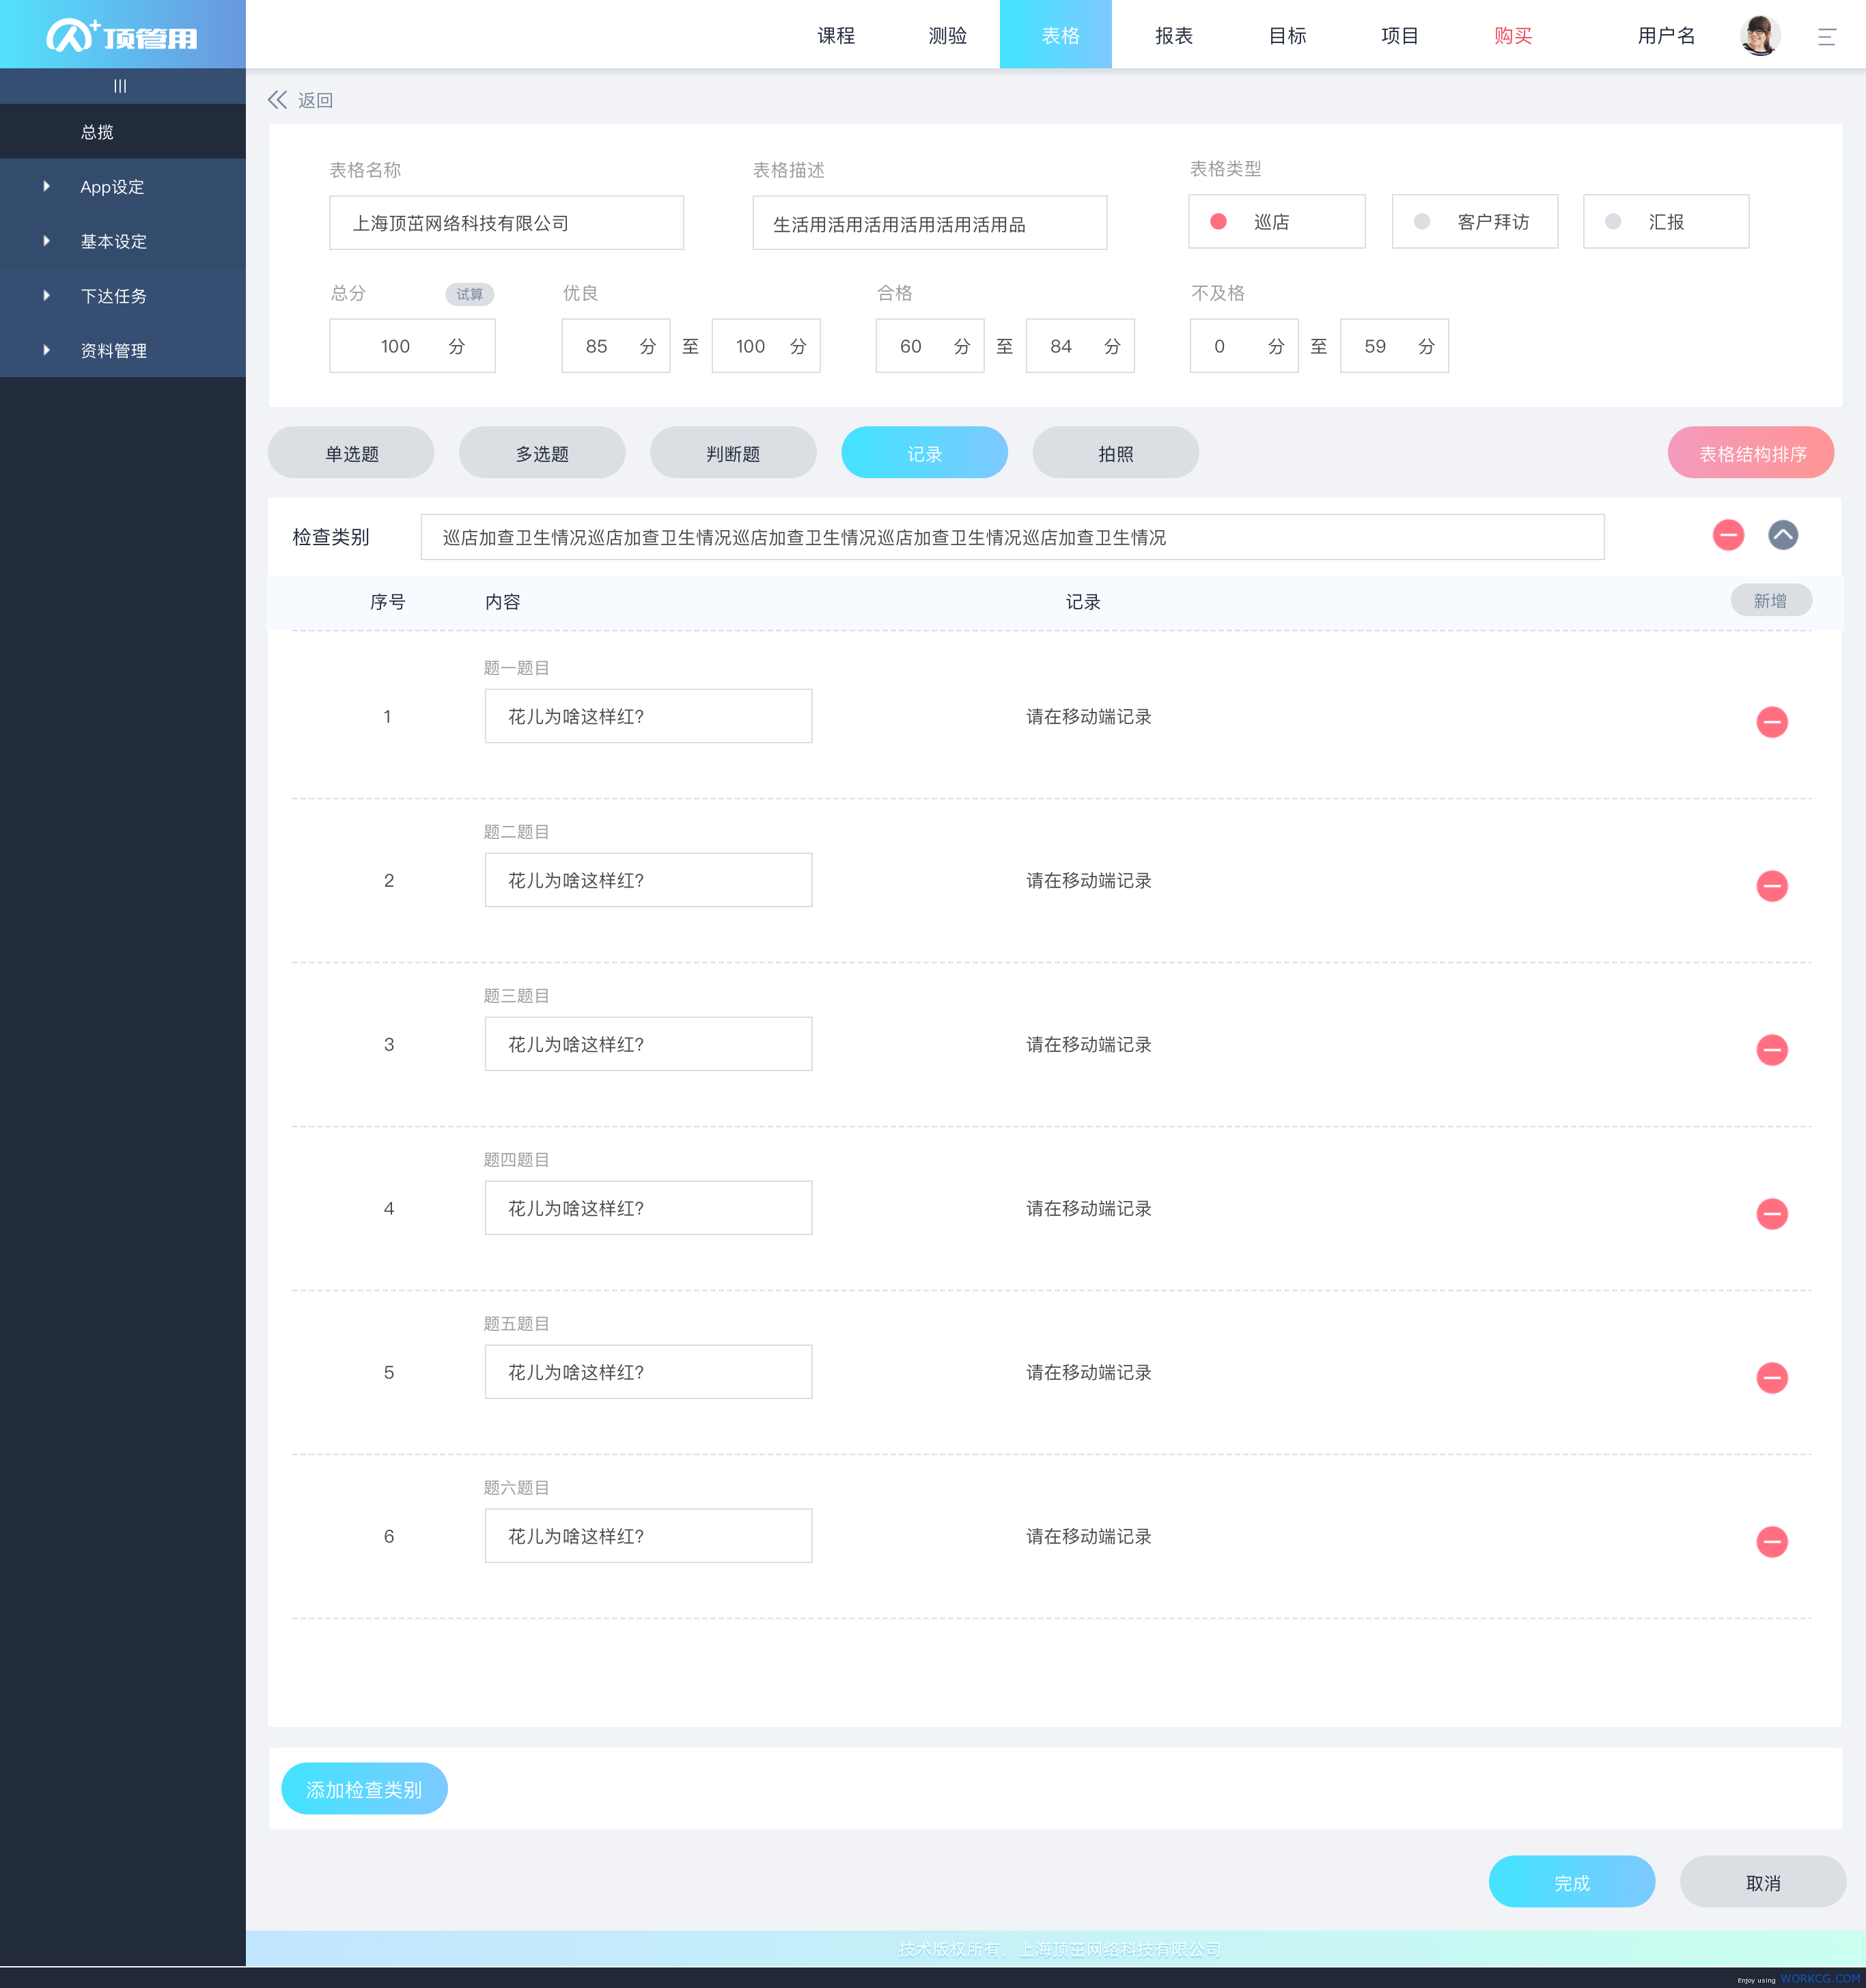The width and height of the screenshot is (1866, 1988).
Task: Collapse sidebar using the three-bar handle
Action: 121,86
